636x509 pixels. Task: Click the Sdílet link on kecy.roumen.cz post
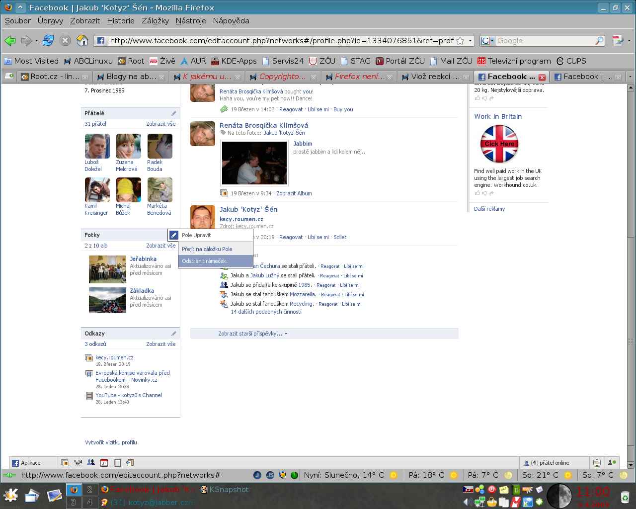(340, 237)
